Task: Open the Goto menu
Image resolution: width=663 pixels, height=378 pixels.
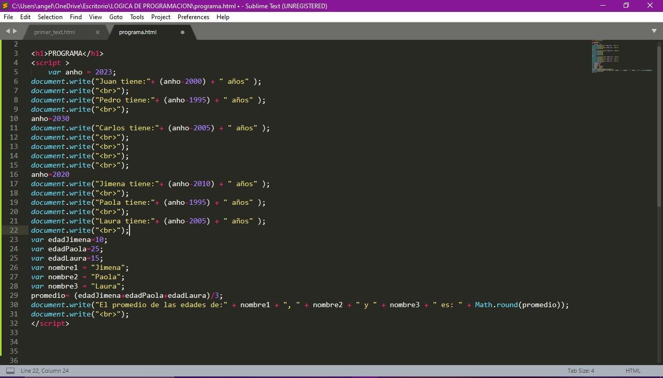Action: (x=116, y=17)
